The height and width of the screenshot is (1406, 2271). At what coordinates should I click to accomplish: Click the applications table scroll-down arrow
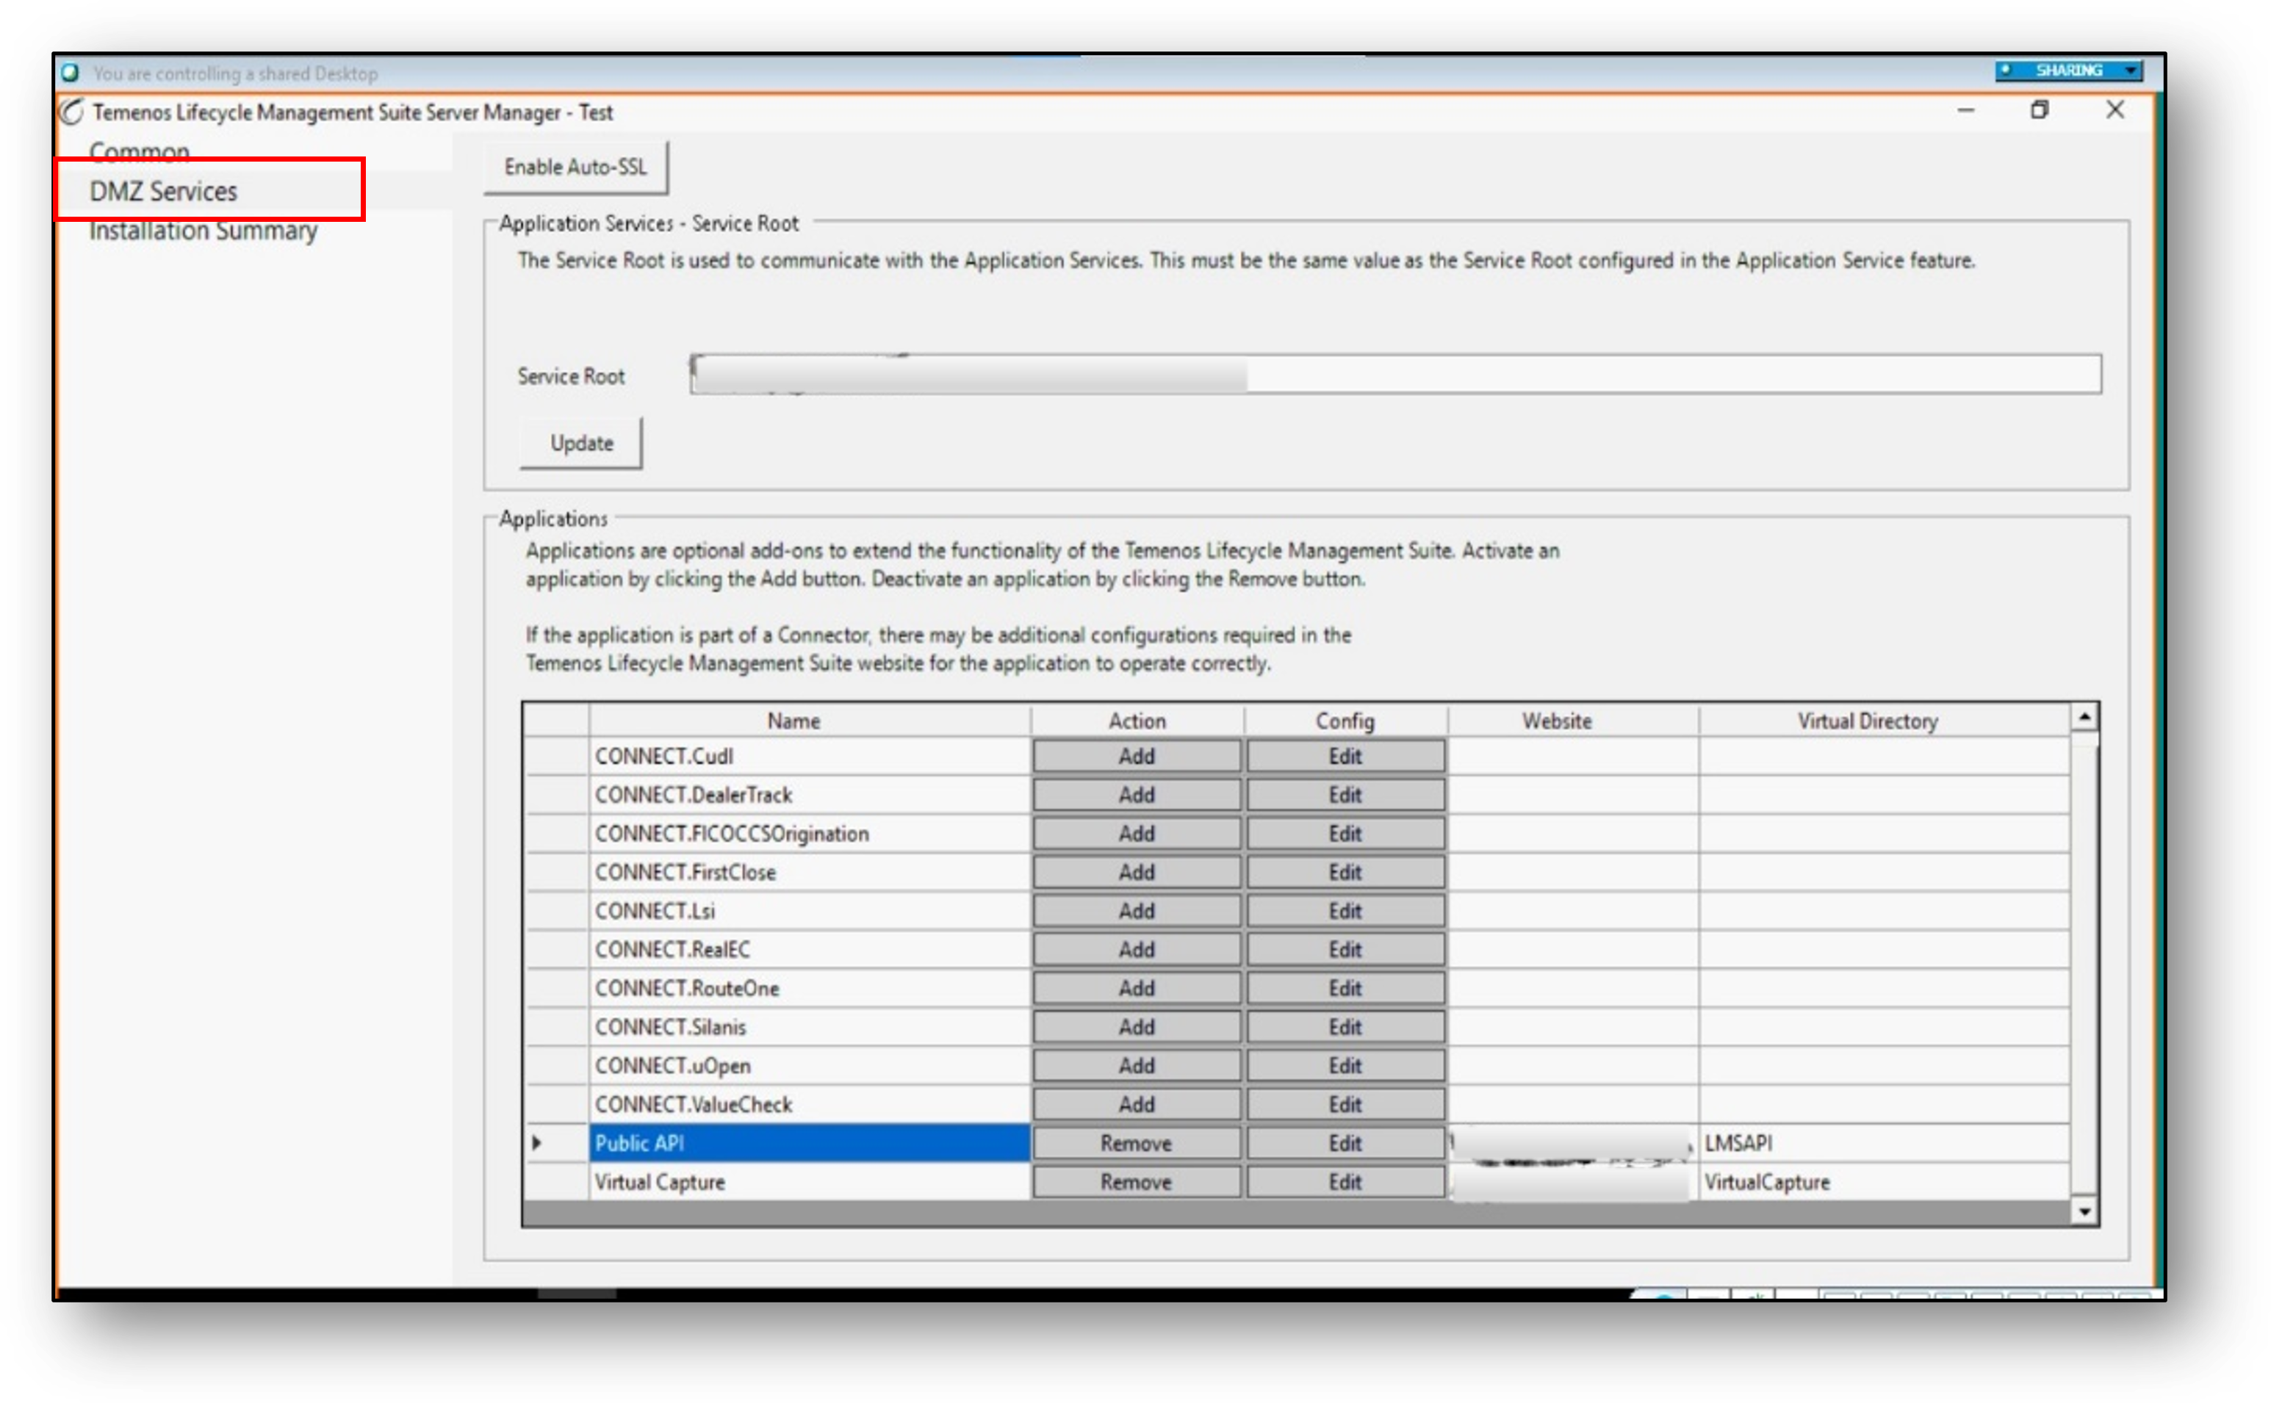pyautogui.click(x=2084, y=1211)
